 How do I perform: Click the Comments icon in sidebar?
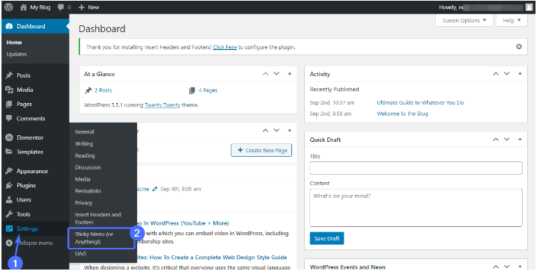point(9,119)
